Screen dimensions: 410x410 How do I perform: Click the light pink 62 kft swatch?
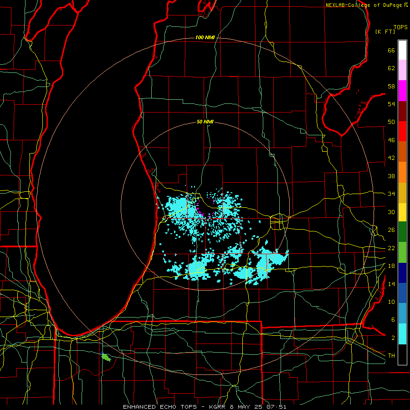[402, 70]
